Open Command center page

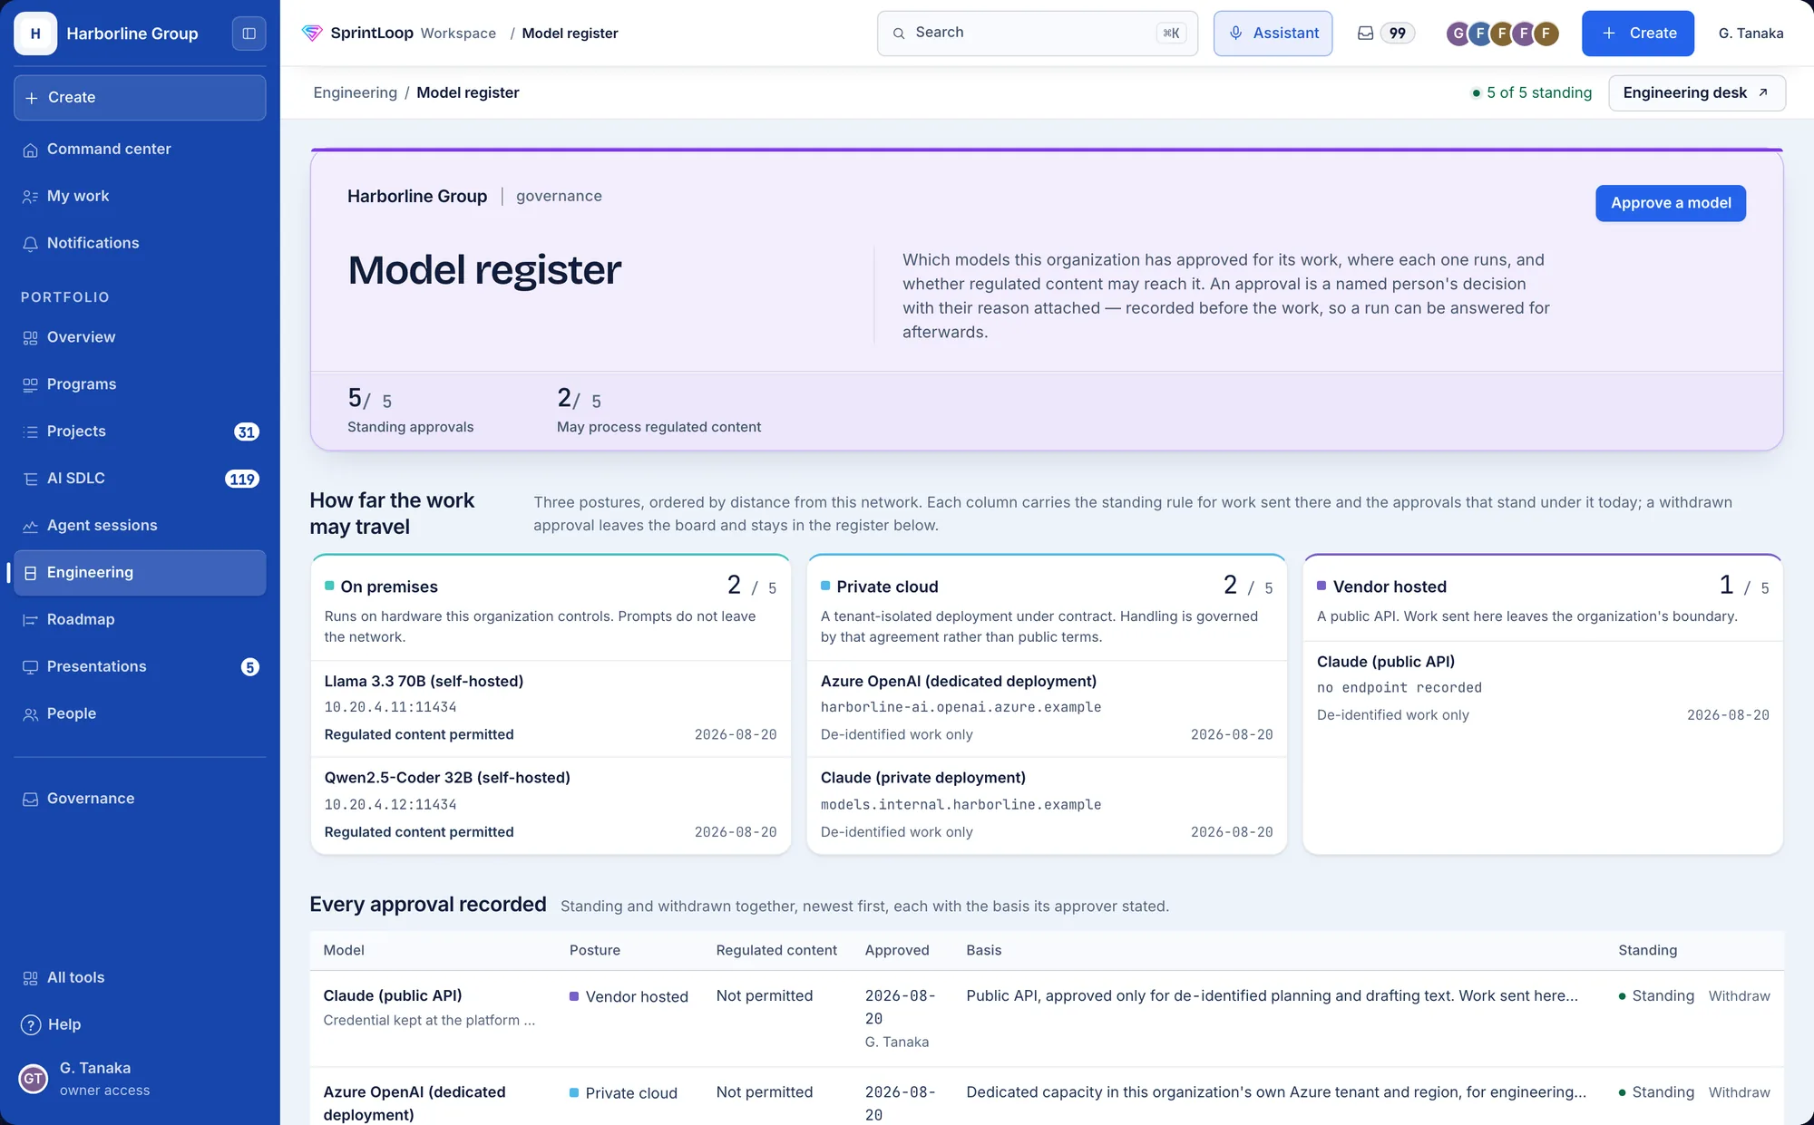pyautogui.click(x=140, y=149)
